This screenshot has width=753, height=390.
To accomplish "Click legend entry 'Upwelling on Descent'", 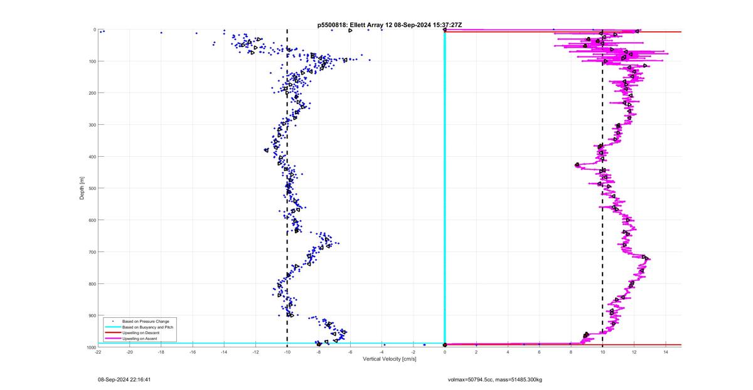I will [x=141, y=333].
